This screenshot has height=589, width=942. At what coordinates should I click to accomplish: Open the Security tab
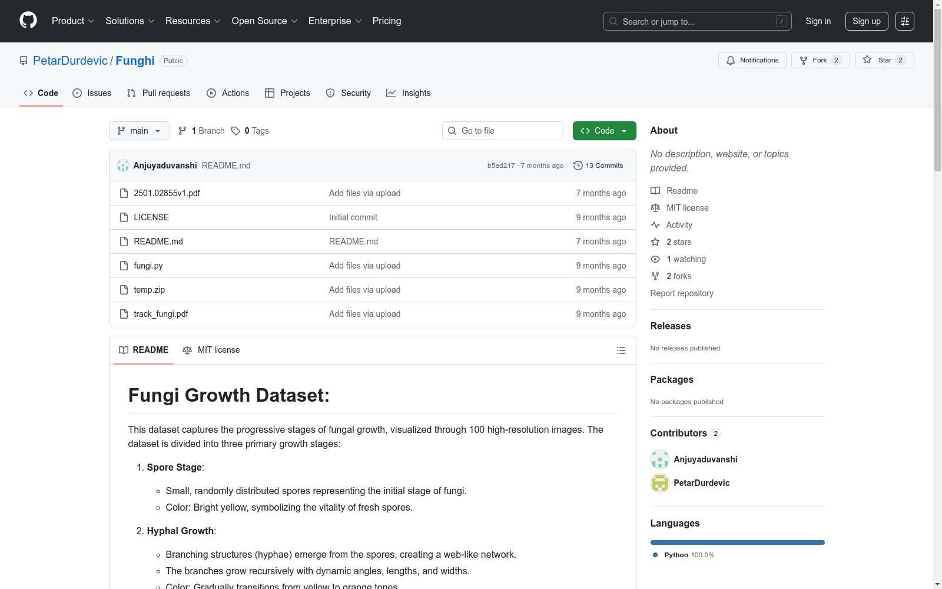click(349, 93)
